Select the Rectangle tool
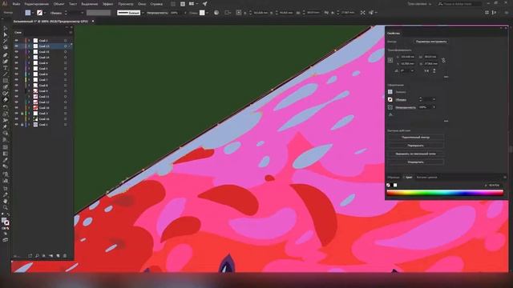Screen dimensions: 513x288 6,81
